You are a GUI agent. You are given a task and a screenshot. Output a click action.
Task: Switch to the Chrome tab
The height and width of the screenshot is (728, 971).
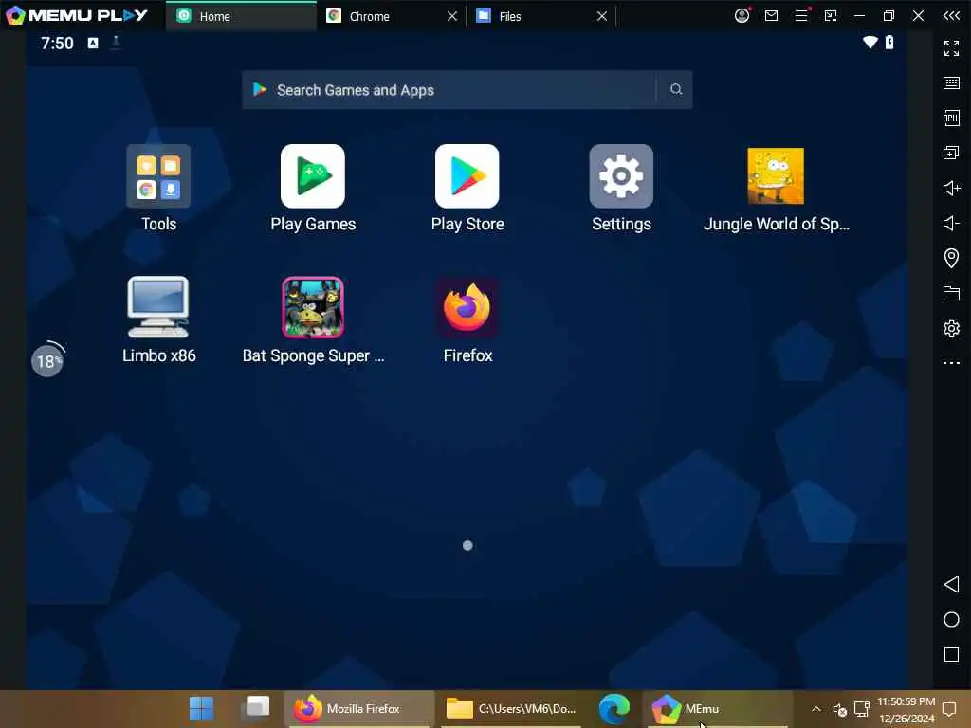tap(369, 16)
